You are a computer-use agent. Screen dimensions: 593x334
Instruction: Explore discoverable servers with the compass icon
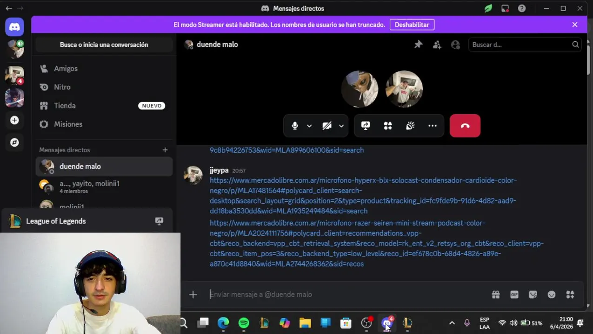pyautogui.click(x=14, y=142)
